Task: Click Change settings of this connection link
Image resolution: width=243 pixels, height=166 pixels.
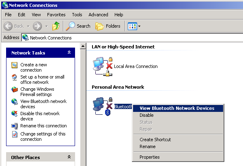Action: point(43,136)
